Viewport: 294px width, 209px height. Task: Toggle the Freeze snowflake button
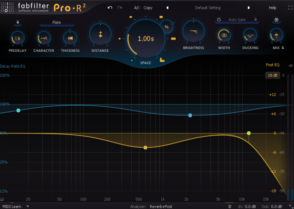tap(276, 20)
